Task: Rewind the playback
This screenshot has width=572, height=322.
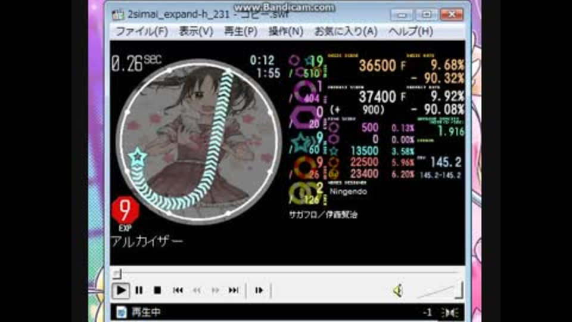Action: [x=197, y=290]
